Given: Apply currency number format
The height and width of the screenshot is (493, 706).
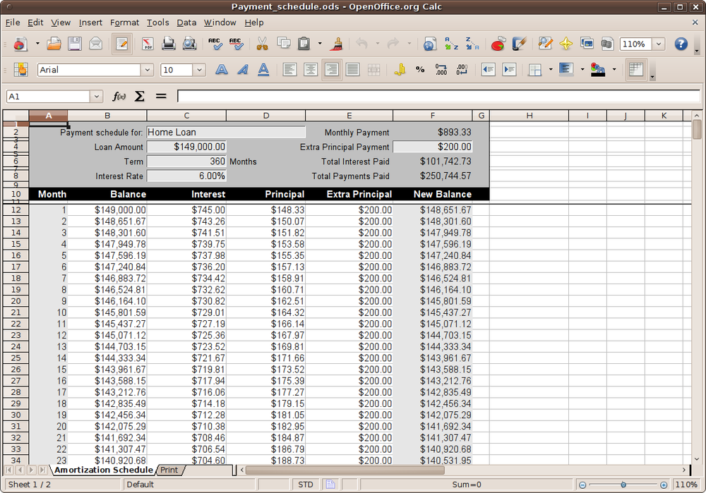Looking at the screenshot, I should 400,69.
